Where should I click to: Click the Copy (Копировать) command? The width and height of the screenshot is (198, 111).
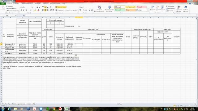(x=11, y=9)
